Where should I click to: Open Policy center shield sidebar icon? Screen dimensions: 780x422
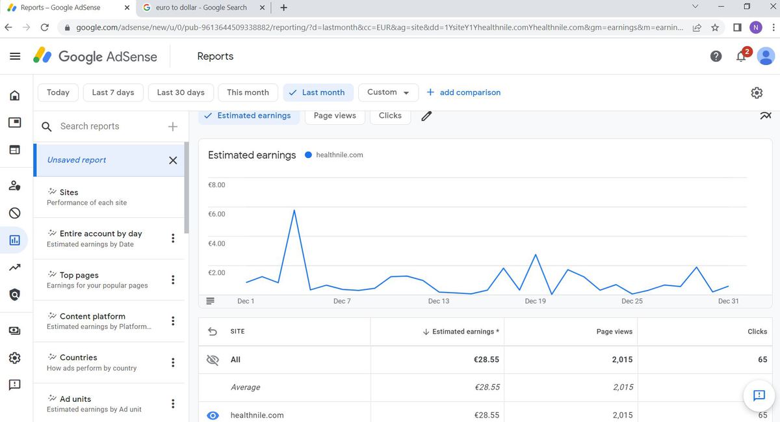14,294
